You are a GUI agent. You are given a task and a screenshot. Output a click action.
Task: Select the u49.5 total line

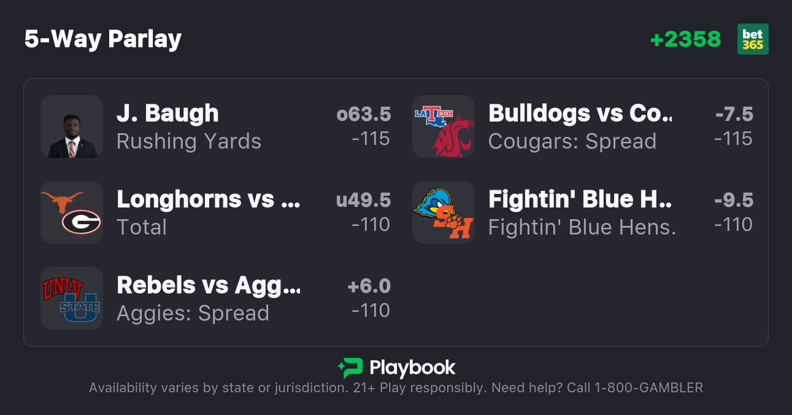coord(364,200)
